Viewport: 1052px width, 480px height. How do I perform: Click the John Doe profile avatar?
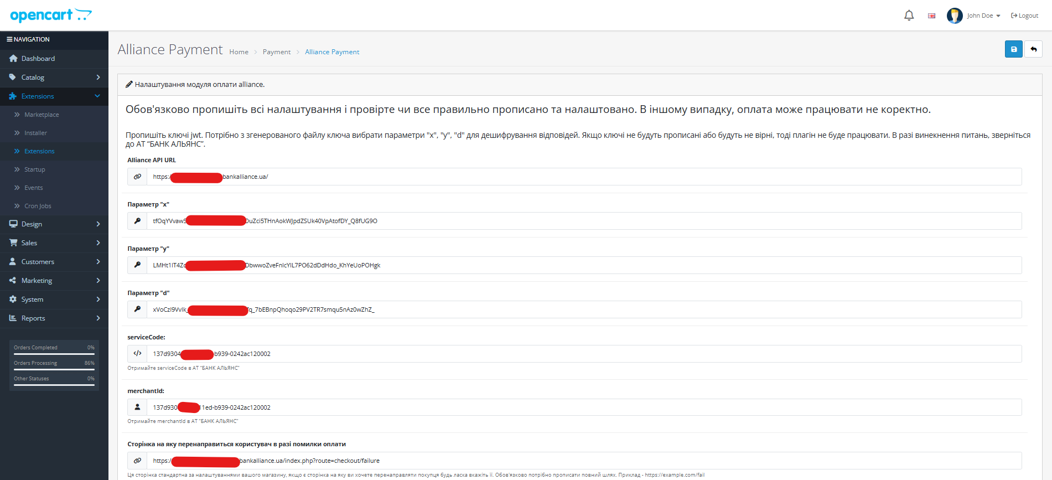pyautogui.click(x=954, y=16)
